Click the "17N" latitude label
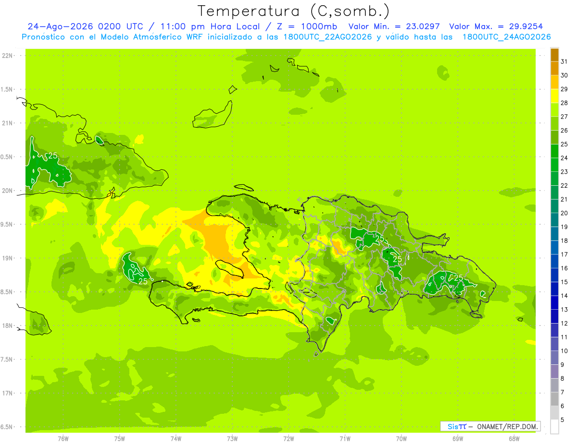 [x=7, y=393]
